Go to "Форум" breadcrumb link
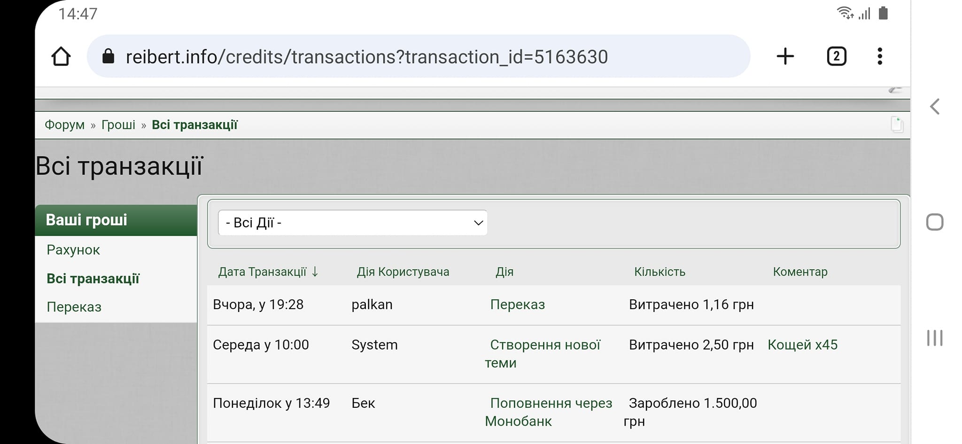The height and width of the screenshot is (444, 962). tap(65, 125)
